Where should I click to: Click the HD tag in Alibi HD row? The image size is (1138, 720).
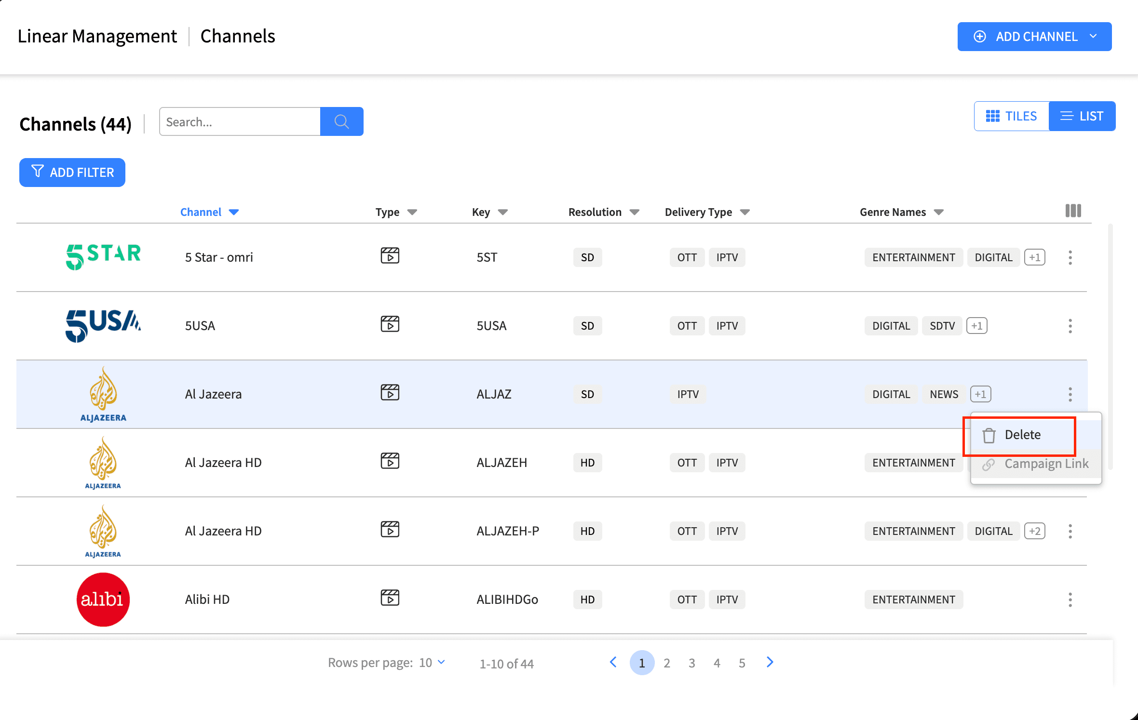point(587,600)
